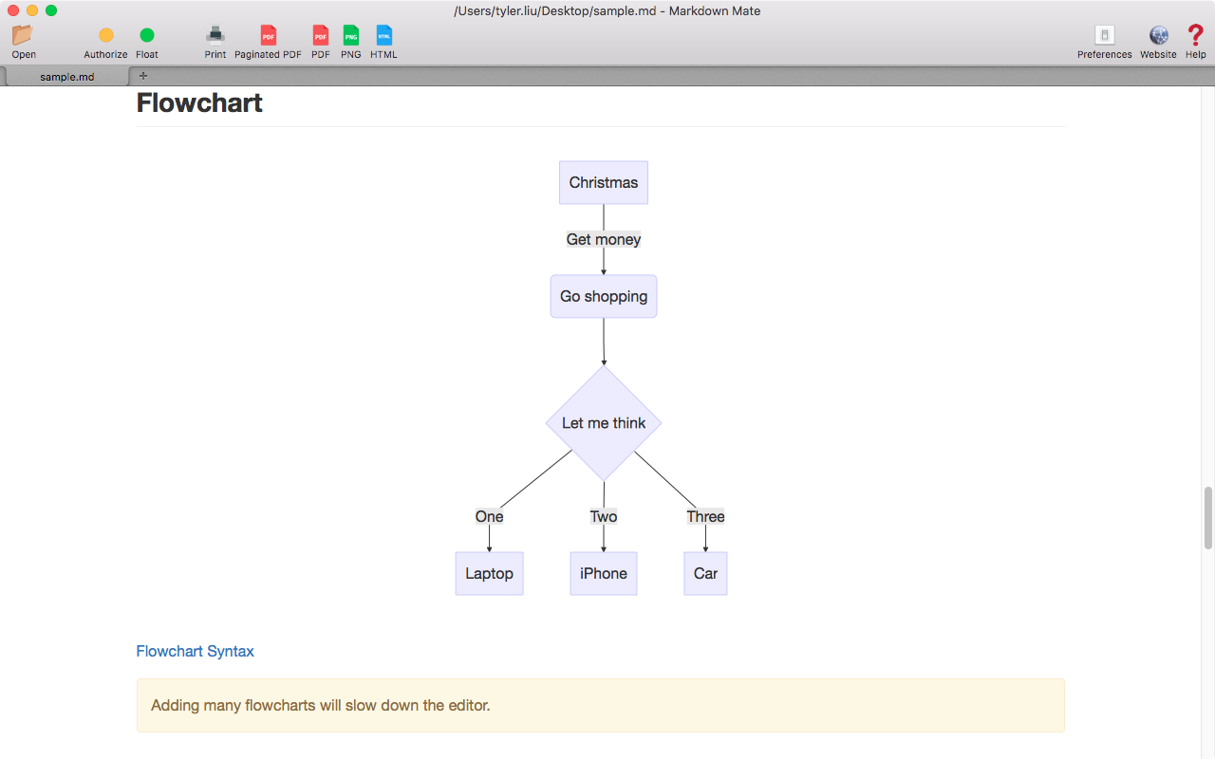Click the Car flowchart node
This screenshot has width=1215, height=759.
click(705, 573)
